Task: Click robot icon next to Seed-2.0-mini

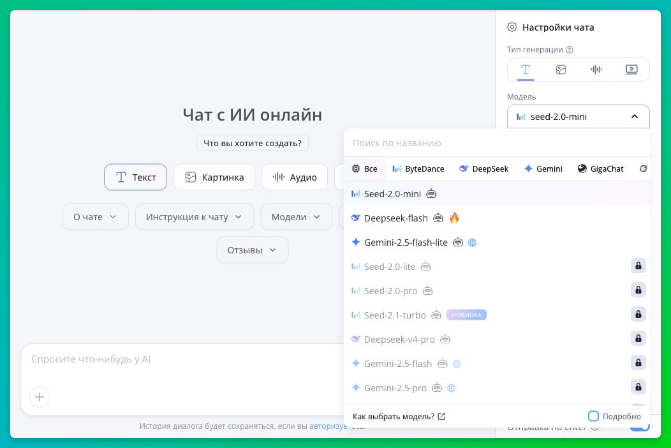Action: point(431,193)
